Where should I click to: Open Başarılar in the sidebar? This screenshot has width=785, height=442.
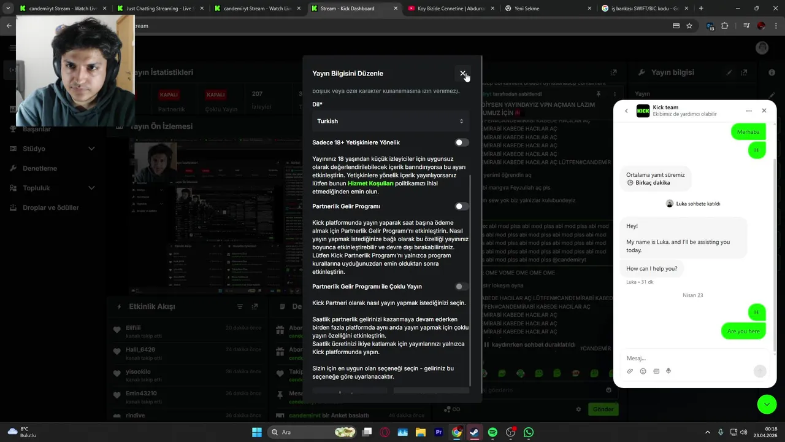[37, 129]
